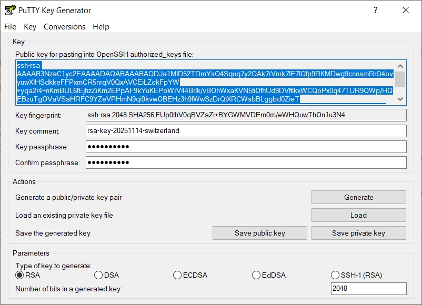Click the number of bits field
Image resolution: width=422 pixels, height=305 pixels.
[368, 289]
